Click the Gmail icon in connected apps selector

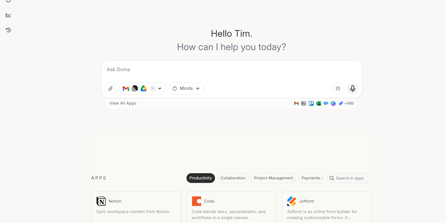(126, 88)
